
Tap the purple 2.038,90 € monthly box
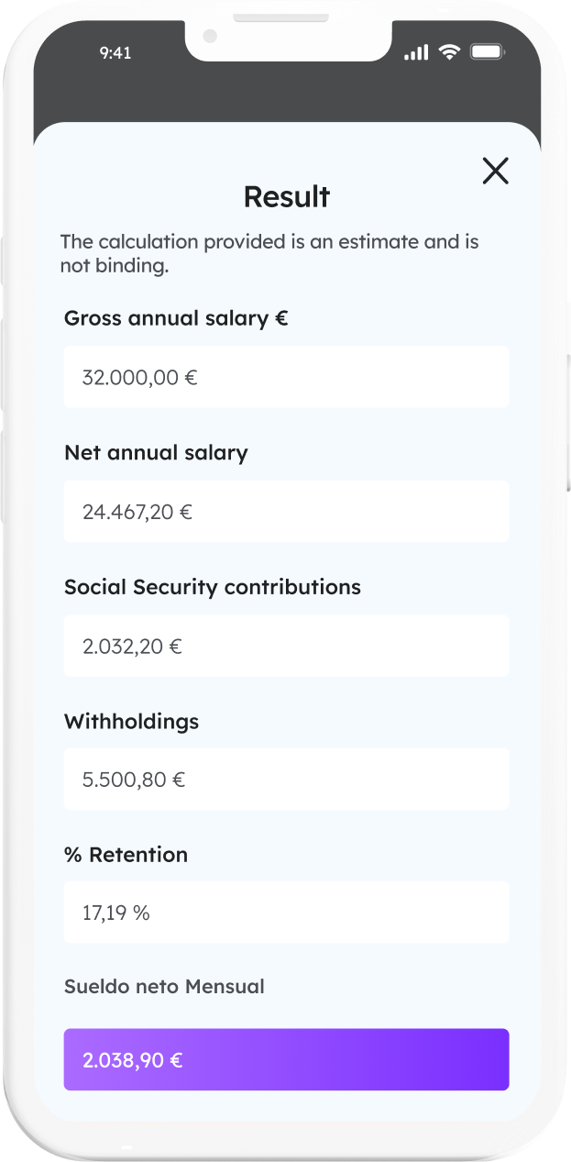pyautogui.click(x=286, y=1060)
